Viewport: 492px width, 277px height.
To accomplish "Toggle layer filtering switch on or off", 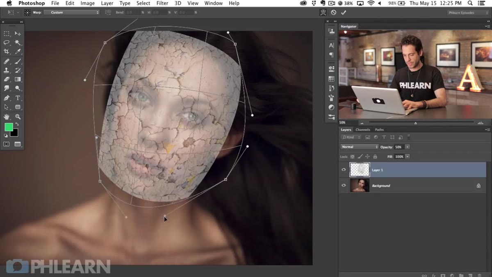I will 409,137.
